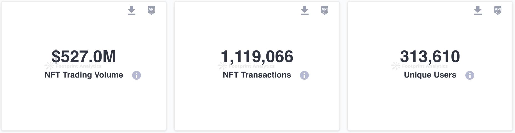The height and width of the screenshot is (133, 515).
Task: Open API for Unique Users card
Action: pos(498,10)
